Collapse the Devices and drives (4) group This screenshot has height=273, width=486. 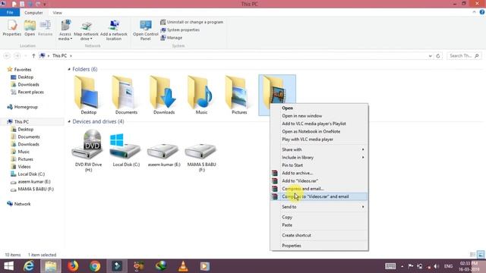tap(69, 121)
